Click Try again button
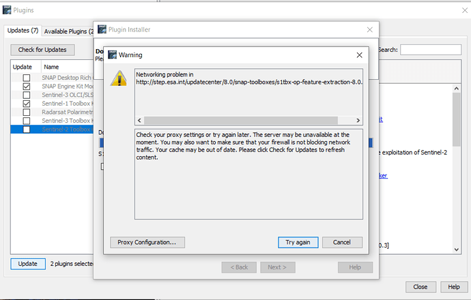Screen dimensions: 471x300 pos(298,243)
